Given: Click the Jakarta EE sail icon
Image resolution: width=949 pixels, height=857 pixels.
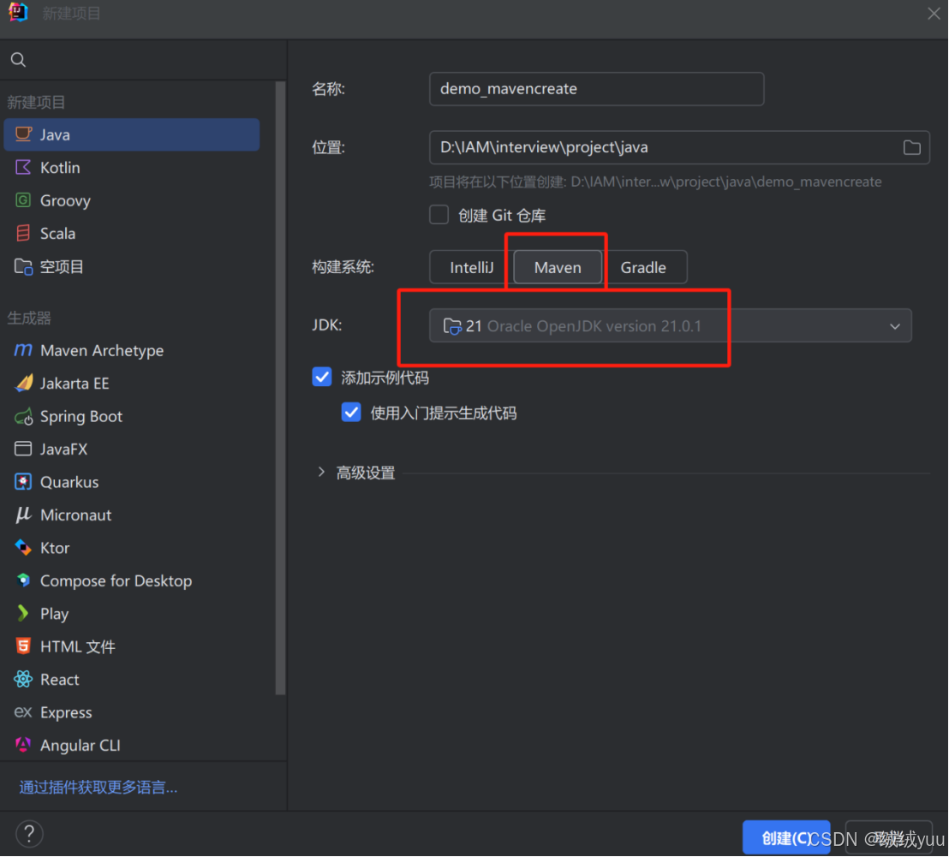Looking at the screenshot, I should point(24,383).
